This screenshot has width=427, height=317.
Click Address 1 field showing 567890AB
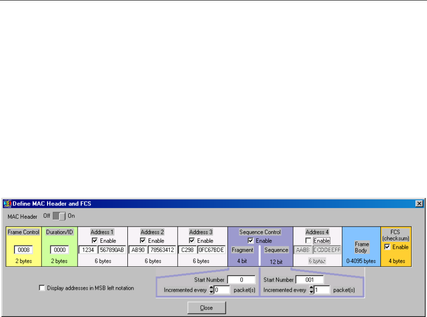[x=112, y=250]
